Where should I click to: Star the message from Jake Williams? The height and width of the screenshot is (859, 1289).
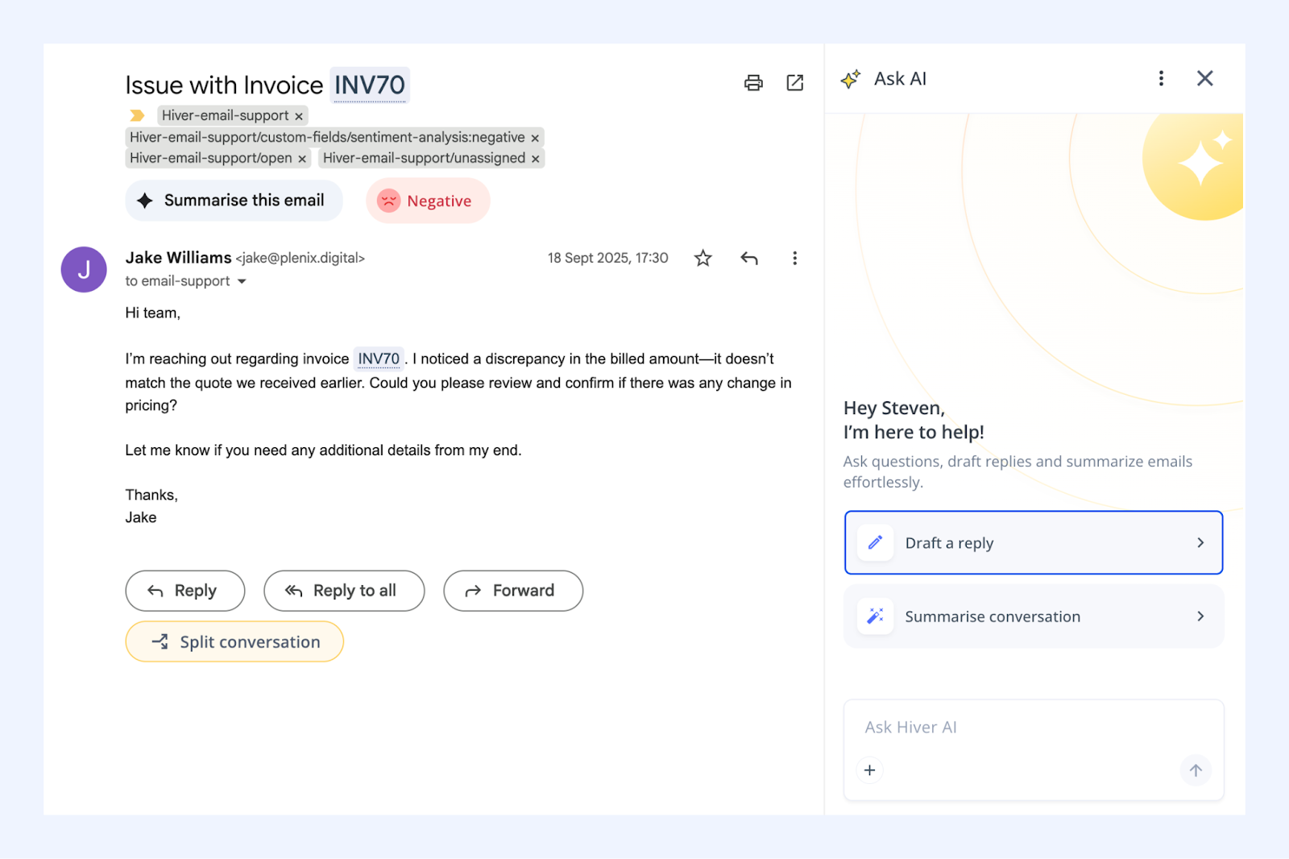coord(703,258)
